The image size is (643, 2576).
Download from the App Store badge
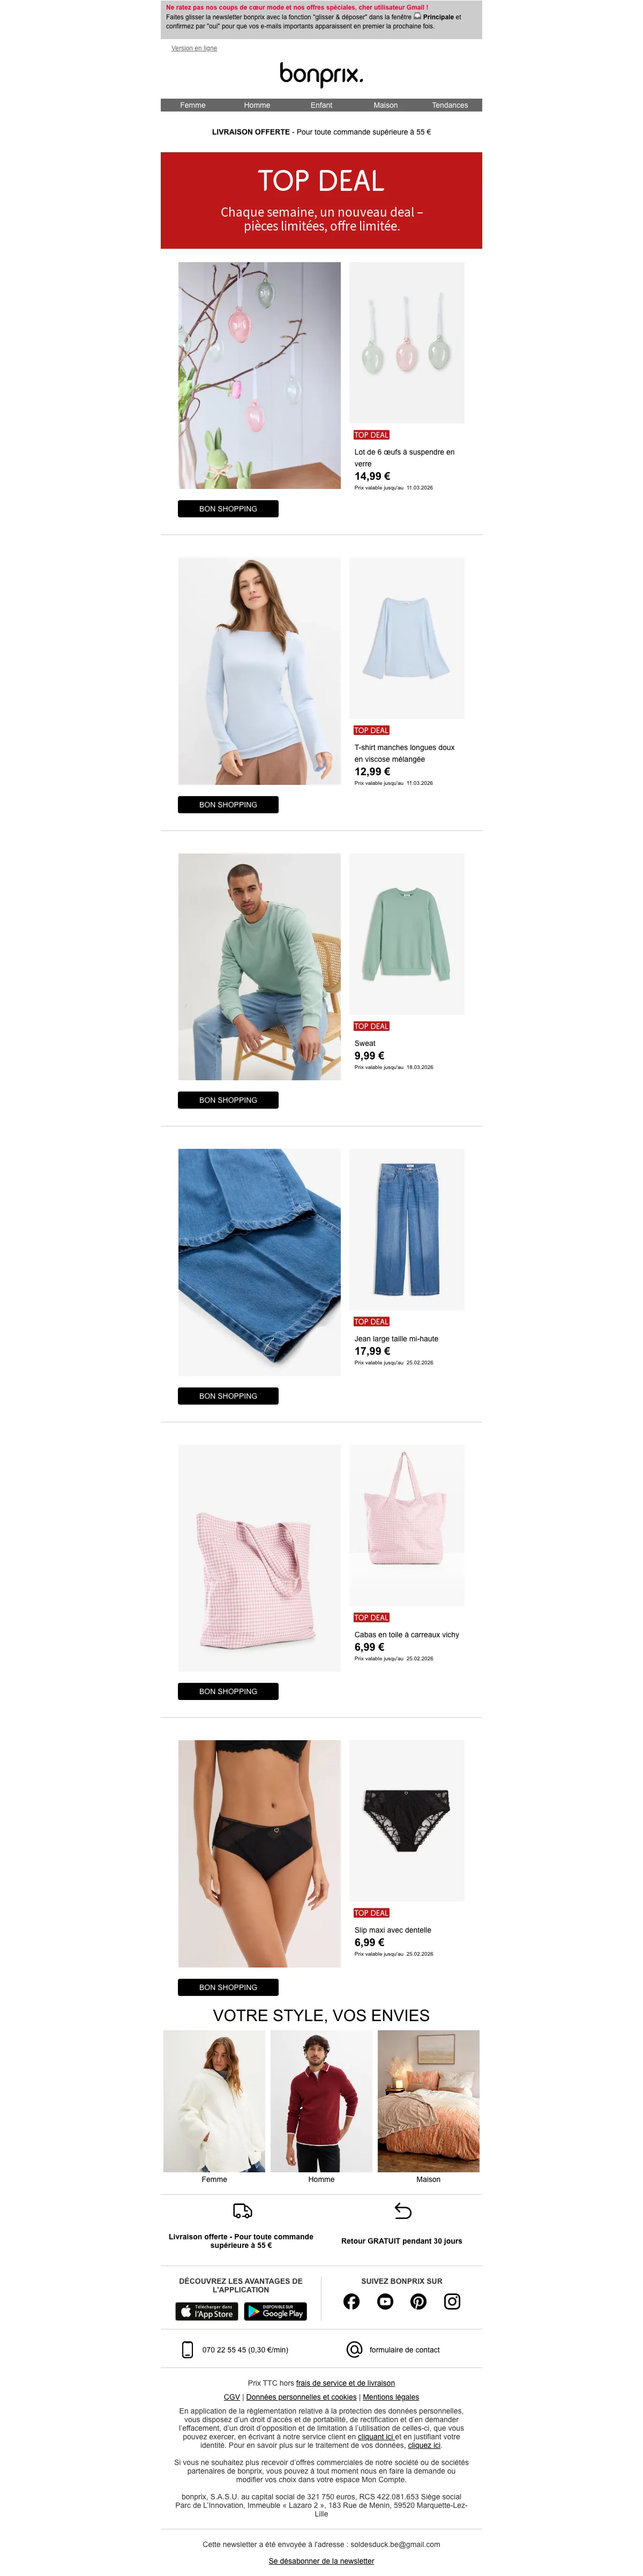(206, 2311)
